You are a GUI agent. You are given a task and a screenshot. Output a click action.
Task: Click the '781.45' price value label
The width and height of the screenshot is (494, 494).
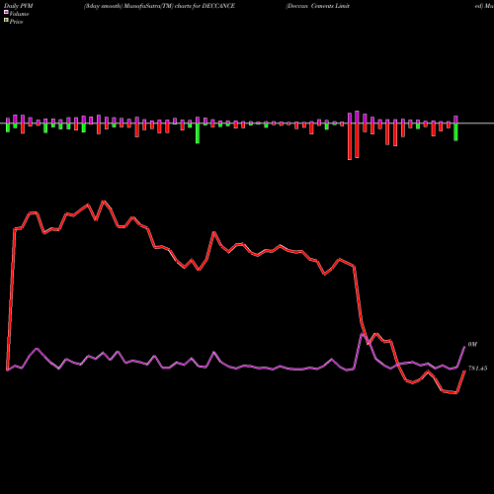477,369
